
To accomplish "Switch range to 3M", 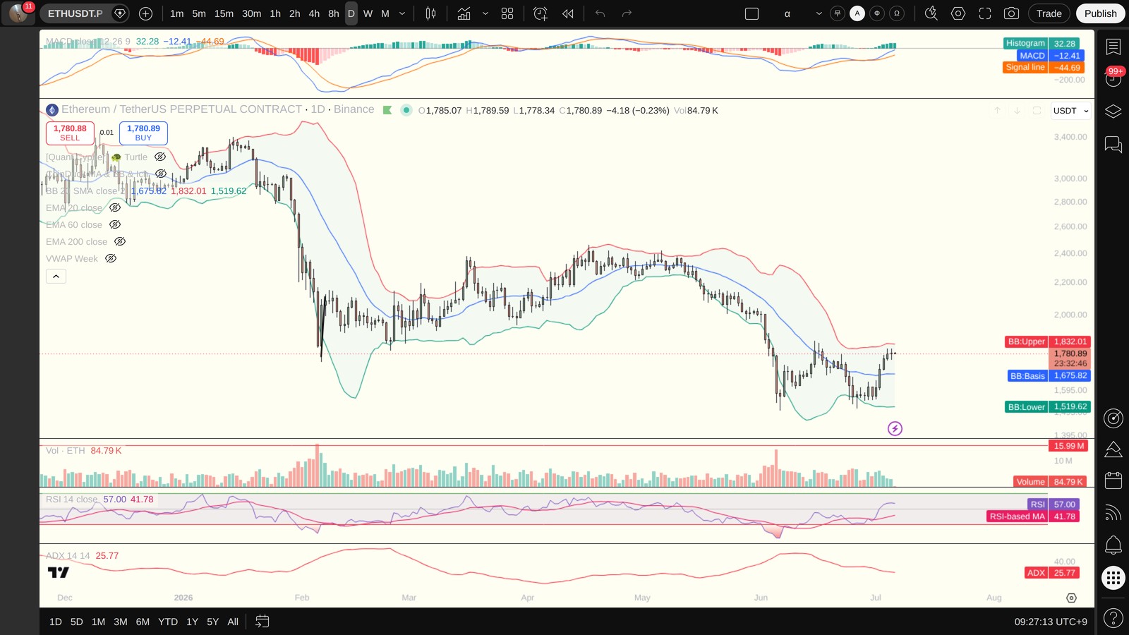I will [x=121, y=622].
